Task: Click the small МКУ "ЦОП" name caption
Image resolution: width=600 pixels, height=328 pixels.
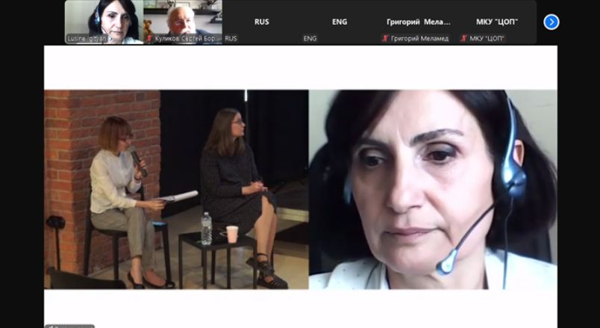Action: (x=487, y=38)
